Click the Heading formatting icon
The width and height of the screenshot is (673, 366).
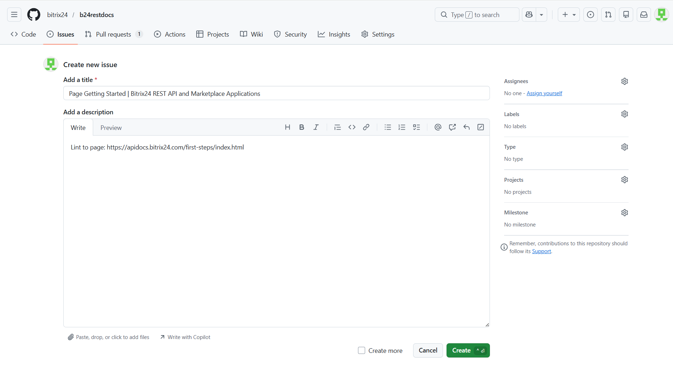(x=288, y=127)
